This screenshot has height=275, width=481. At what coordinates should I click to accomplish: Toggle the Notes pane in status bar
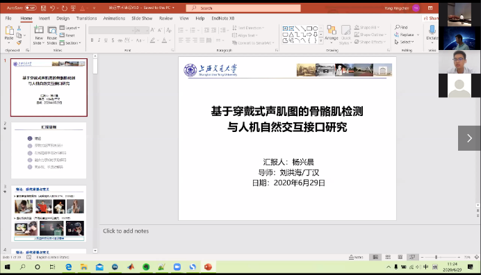coord(356,257)
